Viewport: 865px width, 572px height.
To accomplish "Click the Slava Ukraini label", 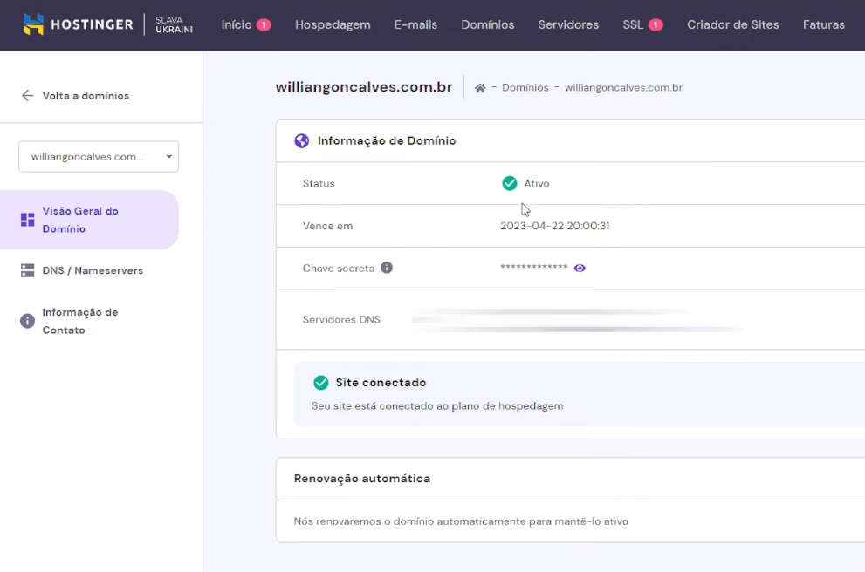I will click(174, 24).
